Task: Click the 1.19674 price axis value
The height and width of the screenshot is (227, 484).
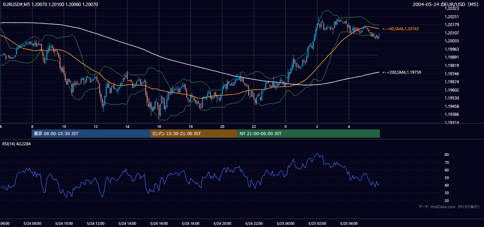Action: pos(452,82)
